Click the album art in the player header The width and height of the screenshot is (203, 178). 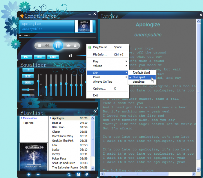tap(84, 26)
